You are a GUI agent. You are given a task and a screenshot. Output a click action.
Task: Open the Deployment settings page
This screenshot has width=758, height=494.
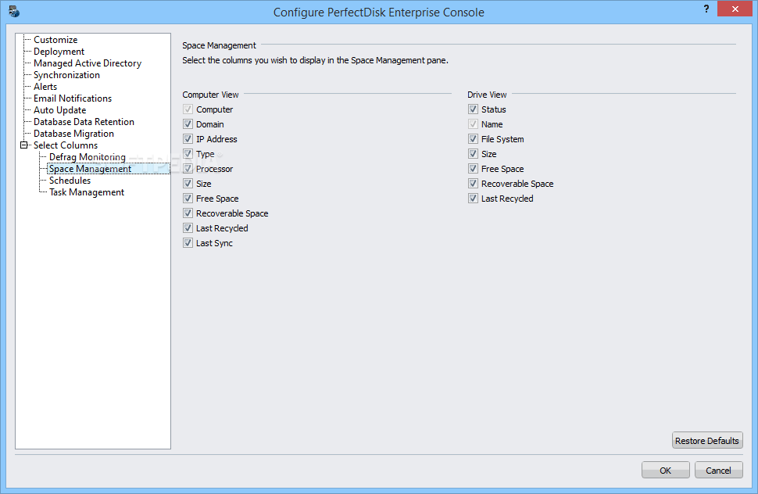coord(59,52)
